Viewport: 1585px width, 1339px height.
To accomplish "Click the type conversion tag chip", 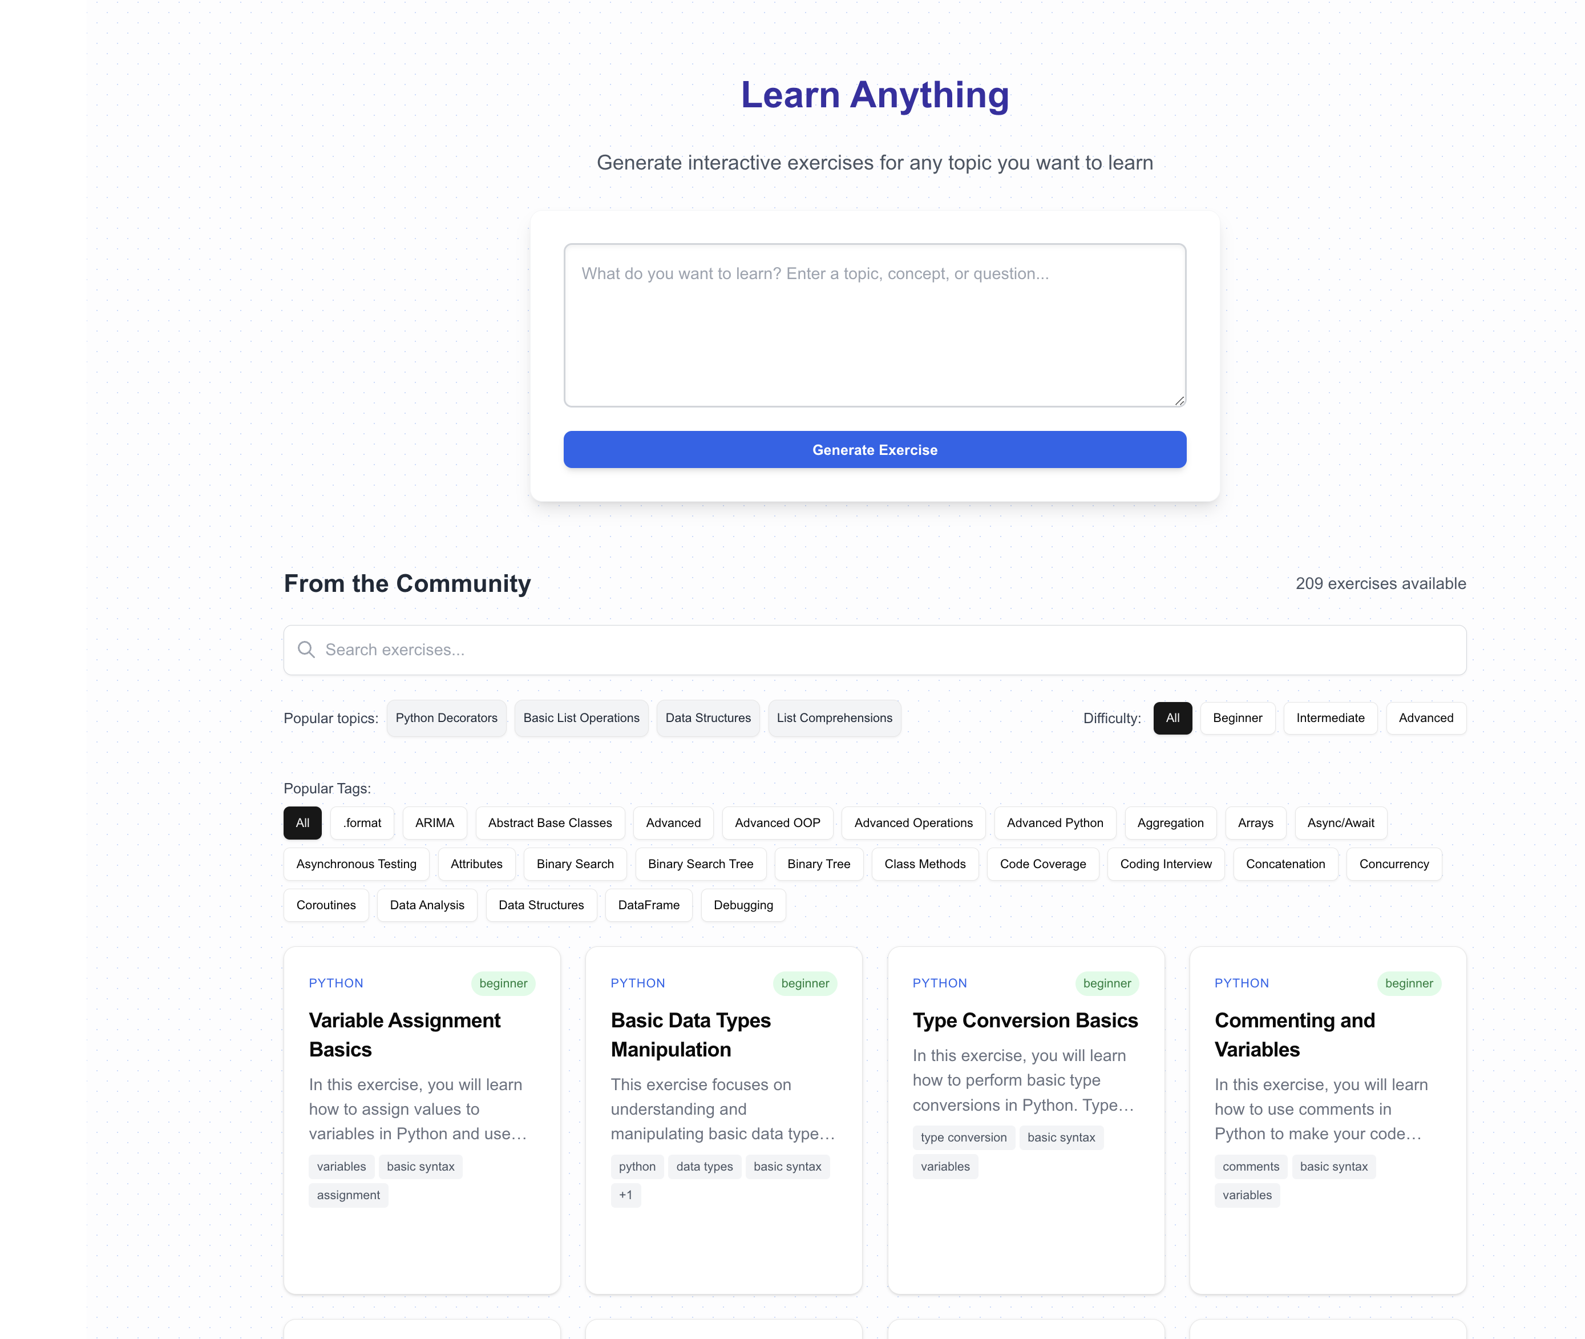I will coord(963,1137).
